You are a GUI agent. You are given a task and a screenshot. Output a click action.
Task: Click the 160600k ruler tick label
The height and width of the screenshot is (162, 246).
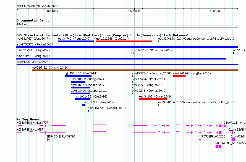(216, 11)
